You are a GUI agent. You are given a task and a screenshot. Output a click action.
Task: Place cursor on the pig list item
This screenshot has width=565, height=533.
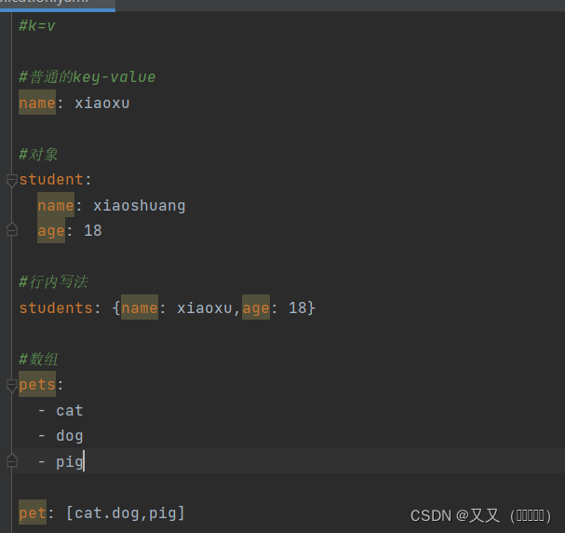coord(69,461)
